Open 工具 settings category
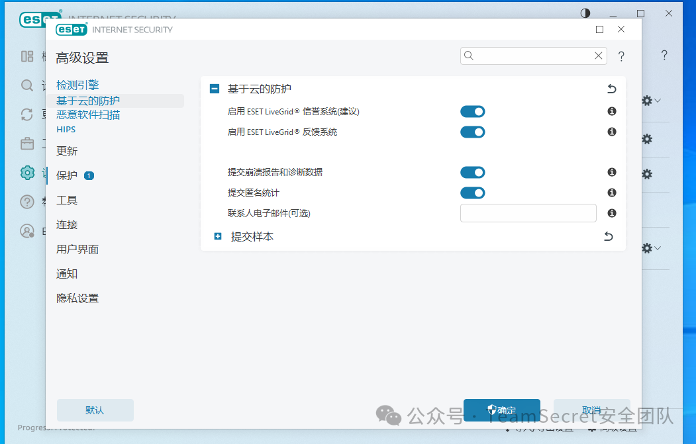 click(x=67, y=200)
